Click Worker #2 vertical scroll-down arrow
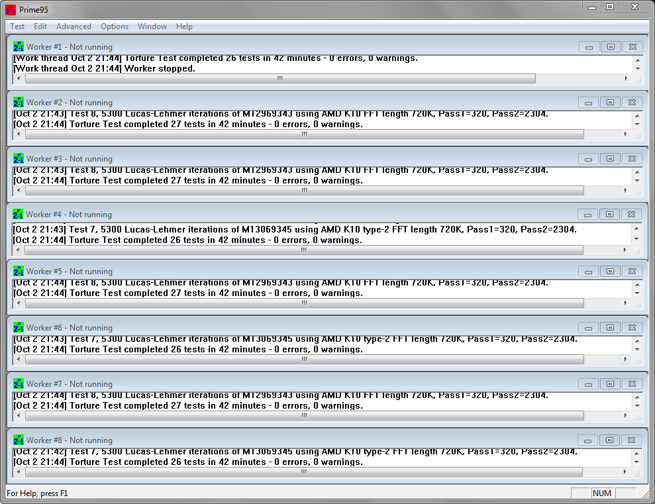655x504 pixels. click(638, 125)
